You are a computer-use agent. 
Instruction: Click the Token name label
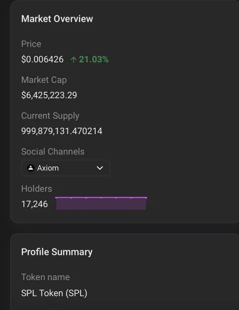(x=46, y=277)
